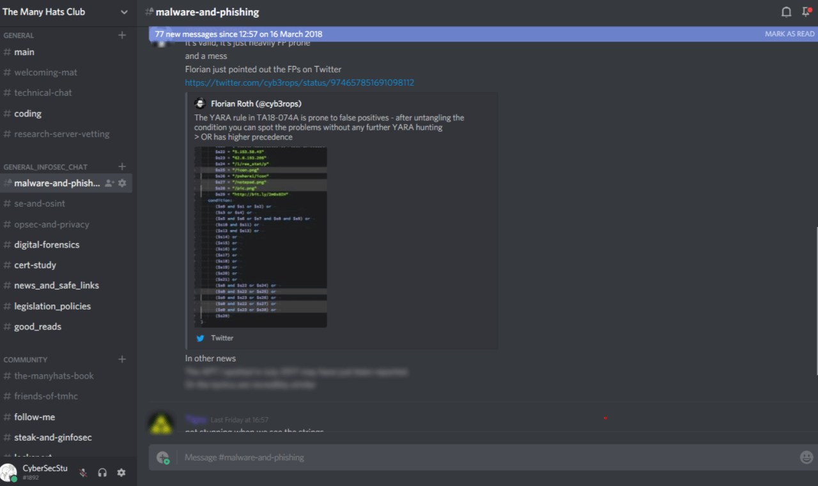Toggle microphone mute in user panel

coord(83,473)
